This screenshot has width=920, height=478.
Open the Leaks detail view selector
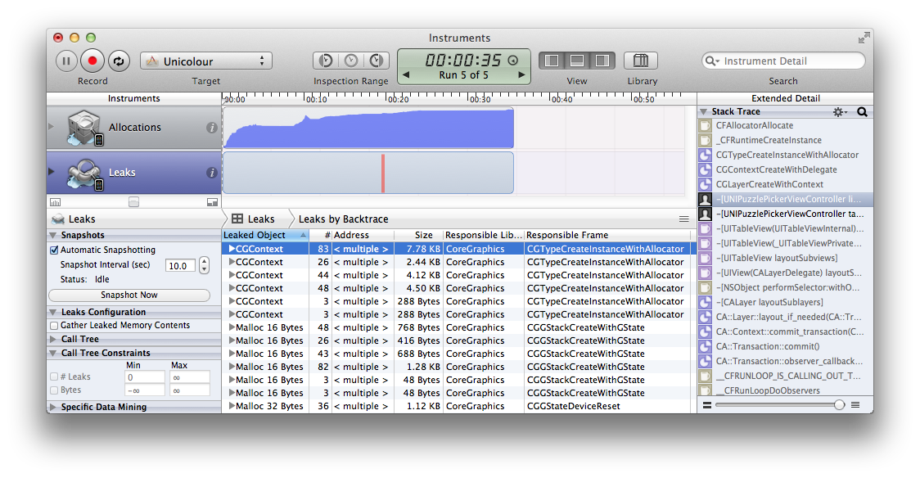(x=254, y=219)
